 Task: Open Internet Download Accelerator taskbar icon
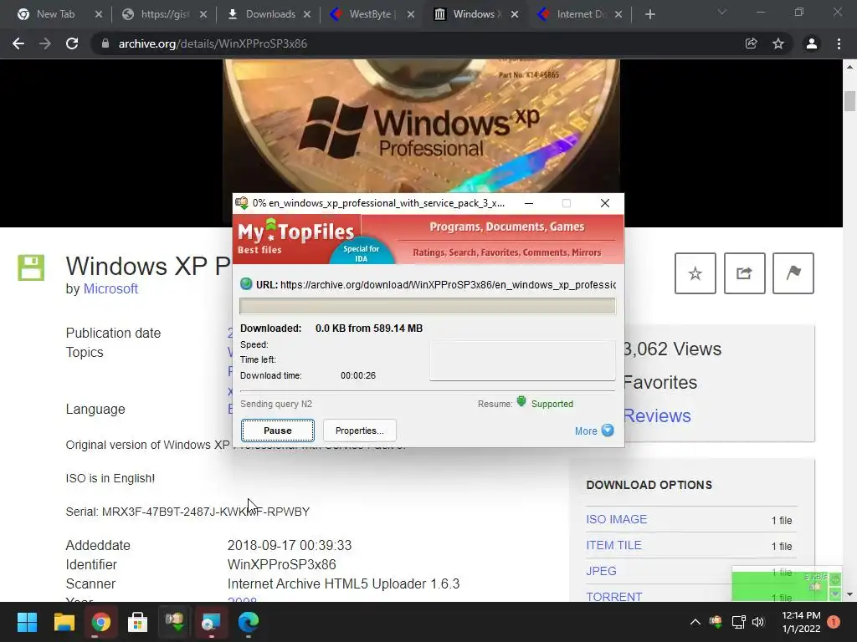pyautogui.click(x=174, y=622)
